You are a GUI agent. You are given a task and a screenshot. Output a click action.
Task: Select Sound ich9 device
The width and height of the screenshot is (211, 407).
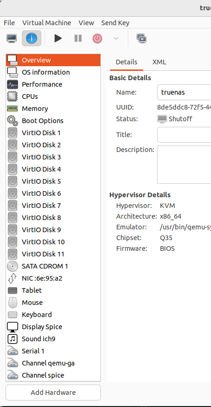(x=53, y=339)
